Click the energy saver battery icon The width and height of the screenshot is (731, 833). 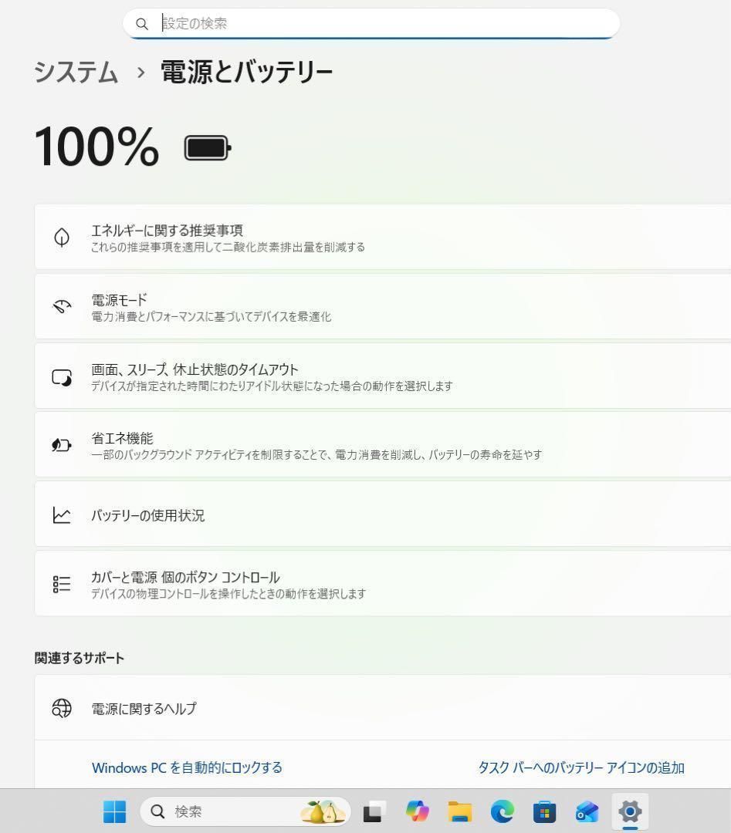[x=62, y=445]
